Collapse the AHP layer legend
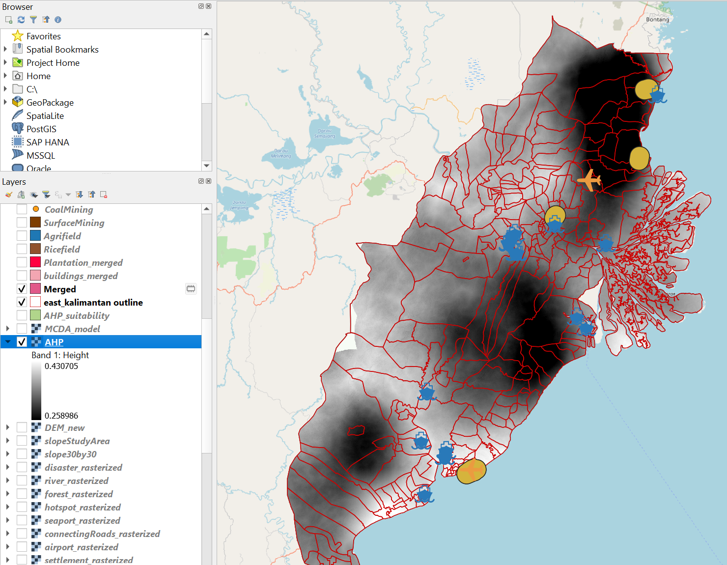727x565 pixels. click(x=8, y=342)
